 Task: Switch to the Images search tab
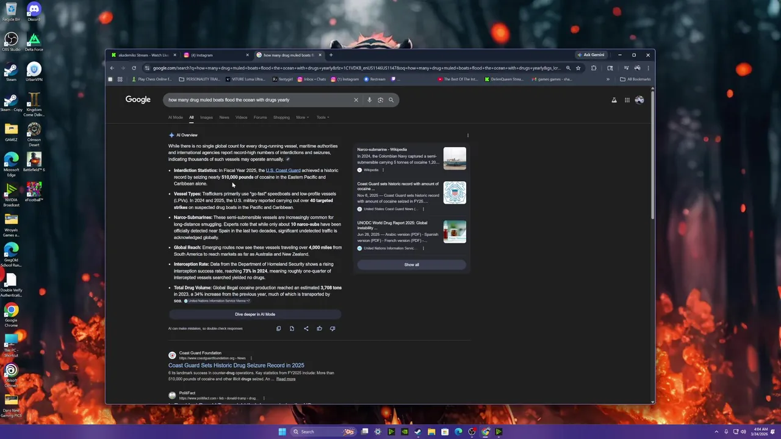point(206,117)
